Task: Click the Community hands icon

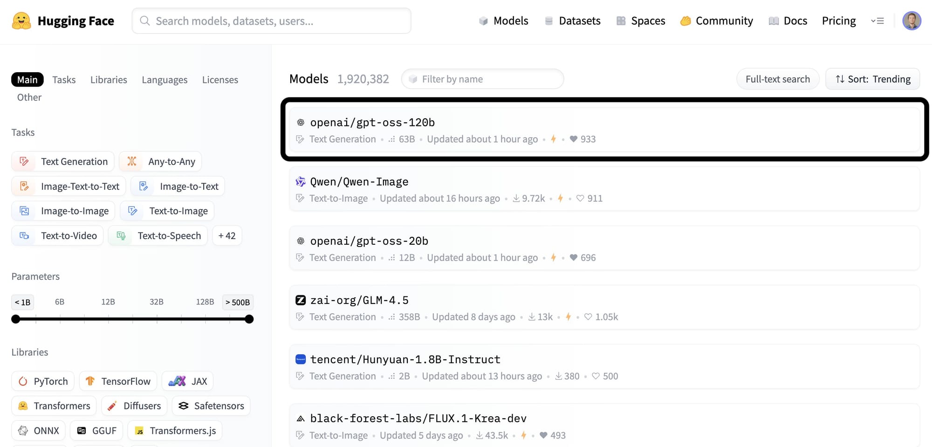Action: point(685,21)
